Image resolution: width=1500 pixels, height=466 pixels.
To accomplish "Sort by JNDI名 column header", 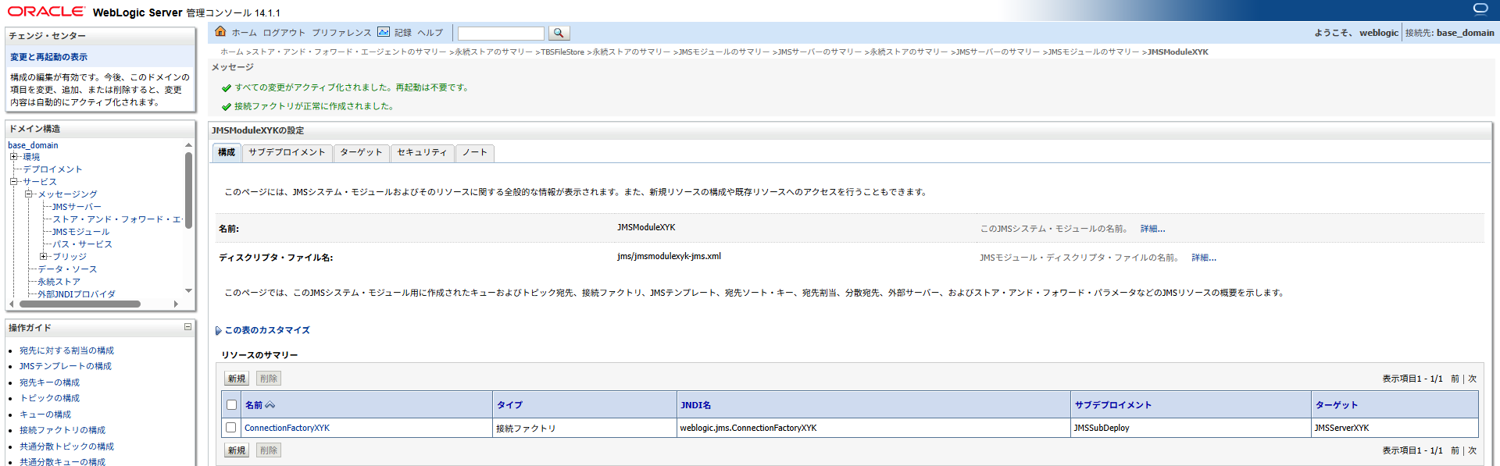I will 695,405.
